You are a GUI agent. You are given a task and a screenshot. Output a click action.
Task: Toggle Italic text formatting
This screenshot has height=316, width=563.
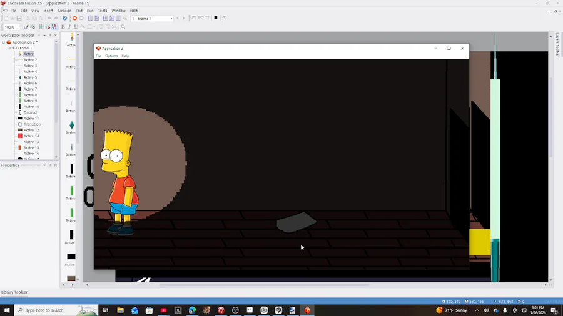click(69, 27)
